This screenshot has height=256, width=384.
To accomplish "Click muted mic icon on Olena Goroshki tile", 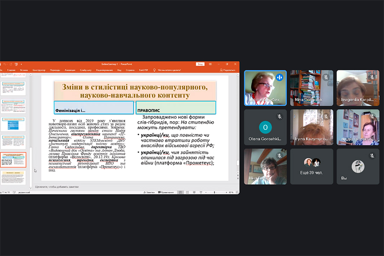I will pos(279,116).
